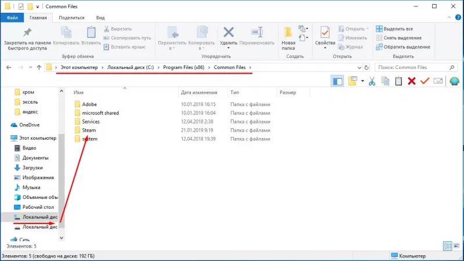Viewport: 464px width, 261px height.
Task: Switch to the Вид ribbon tab
Action: (x=100, y=18)
